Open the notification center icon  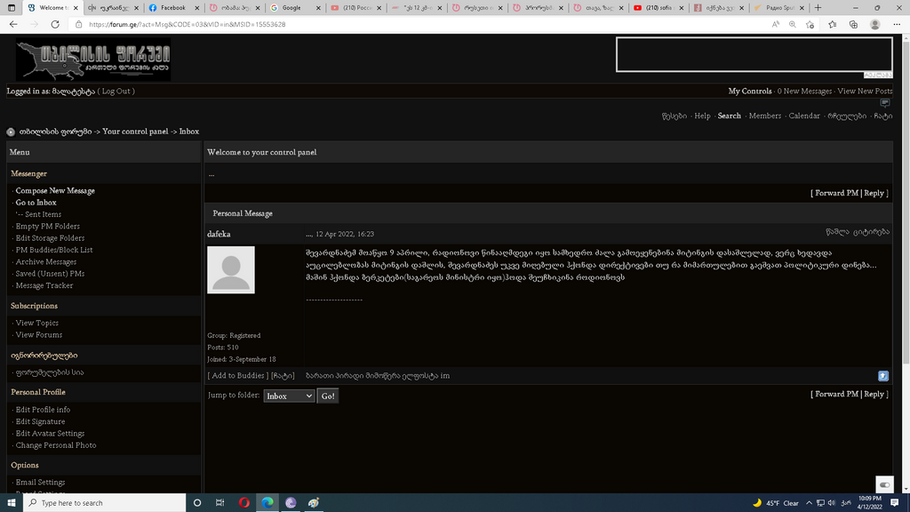coord(895,503)
